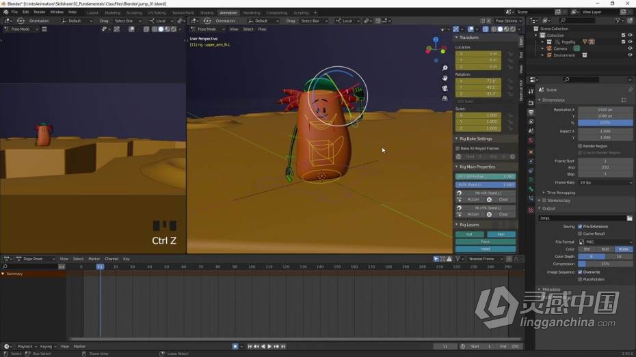This screenshot has height=357, width=636.
Task: Open Pose menu in right viewport
Action: tap(263, 29)
